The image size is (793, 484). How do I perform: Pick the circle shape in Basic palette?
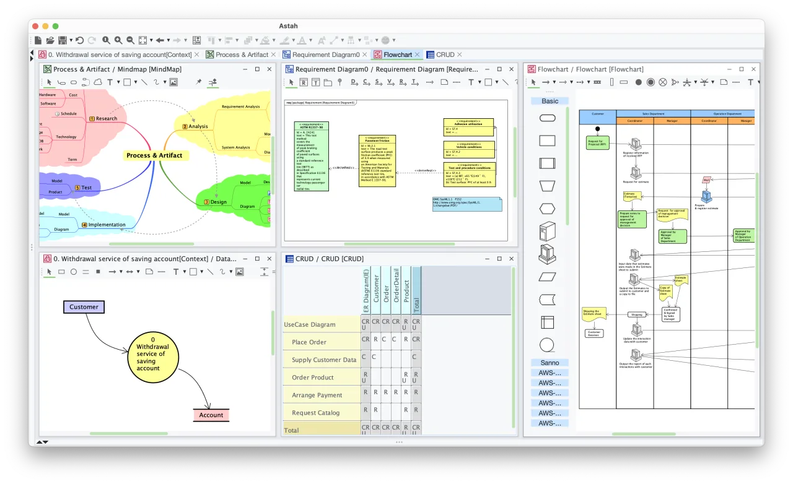(x=547, y=345)
